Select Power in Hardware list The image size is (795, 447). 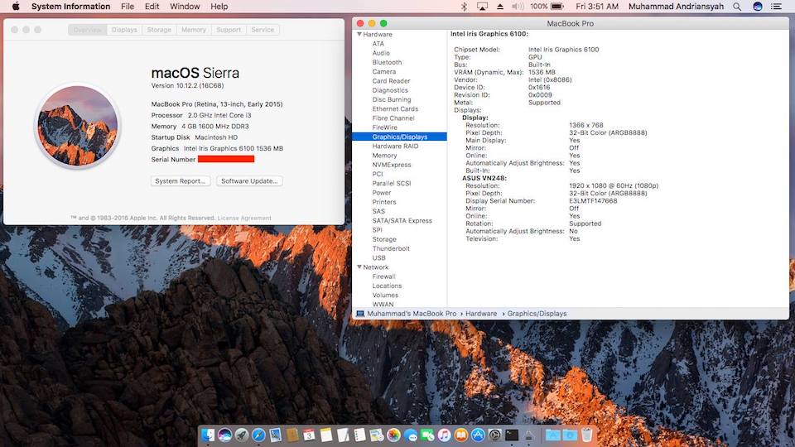pos(381,193)
